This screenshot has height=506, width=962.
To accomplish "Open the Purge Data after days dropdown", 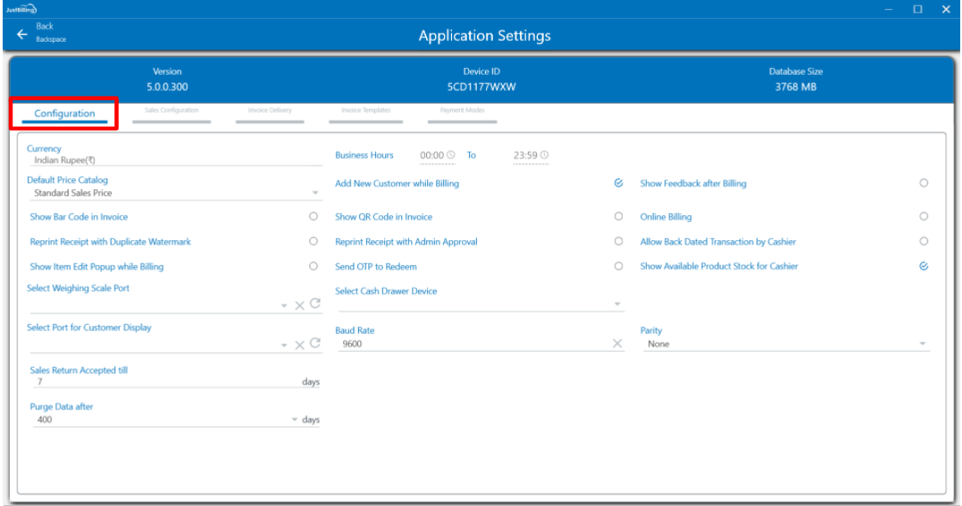I will point(295,419).
